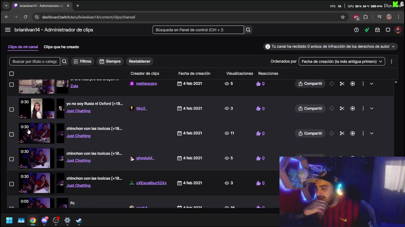Open thumbnail of 'yo no soy Rusia' clip

click(x=37, y=108)
